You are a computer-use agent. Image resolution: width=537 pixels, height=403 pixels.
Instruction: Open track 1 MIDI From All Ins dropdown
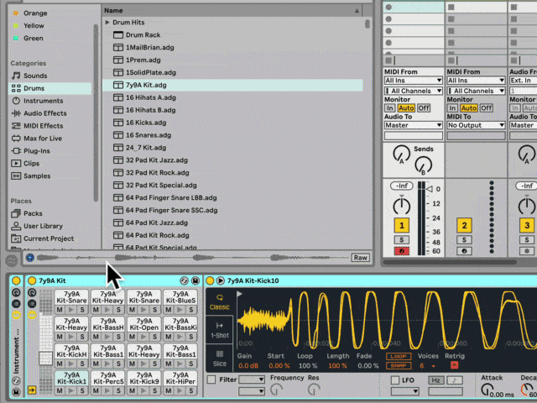tap(414, 81)
